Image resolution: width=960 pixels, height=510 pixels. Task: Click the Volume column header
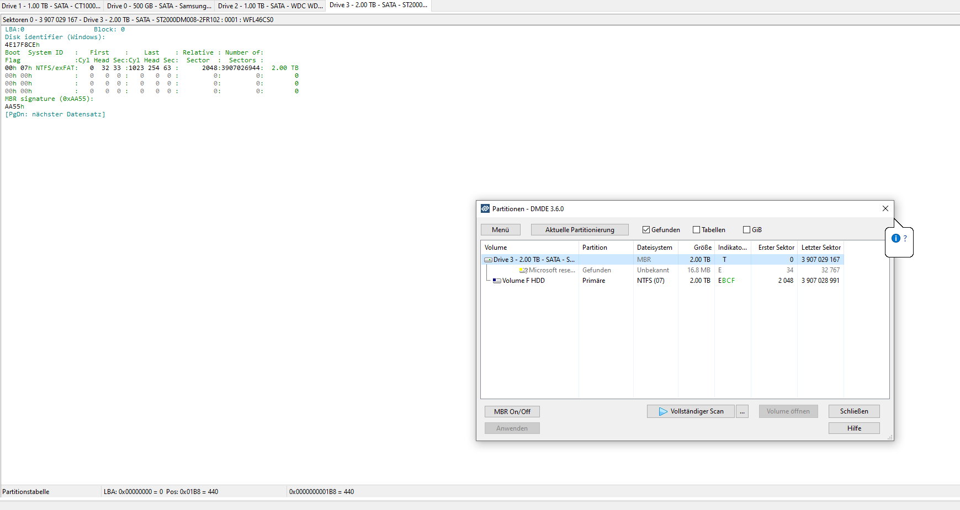click(530, 248)
